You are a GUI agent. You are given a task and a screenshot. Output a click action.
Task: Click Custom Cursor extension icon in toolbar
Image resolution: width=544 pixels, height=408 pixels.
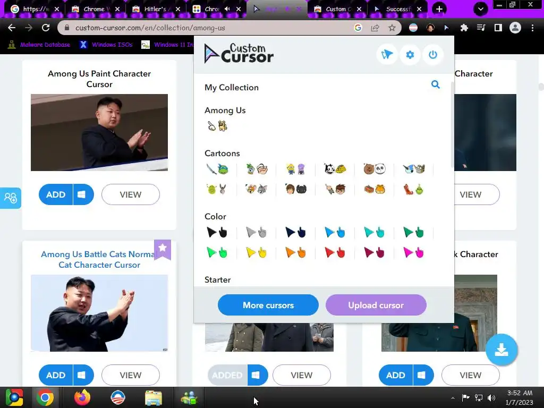tap(446, 28)
